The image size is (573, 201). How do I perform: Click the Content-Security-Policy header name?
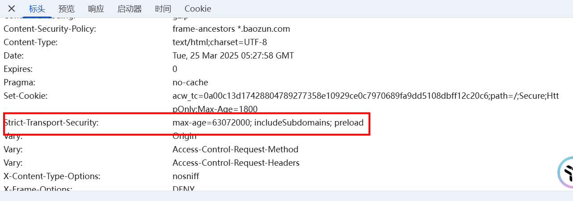(50, 29)
